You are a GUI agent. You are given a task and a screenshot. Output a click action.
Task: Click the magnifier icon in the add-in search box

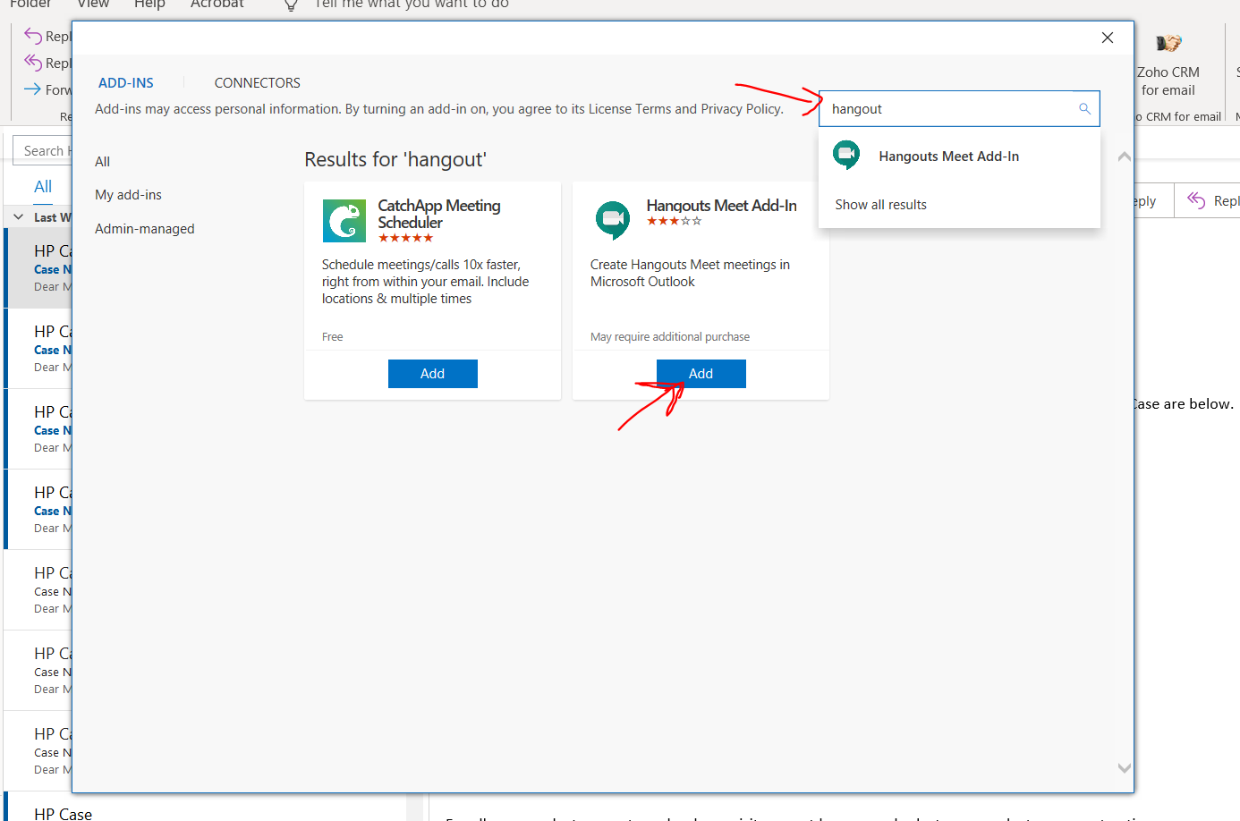(1085, 109)
